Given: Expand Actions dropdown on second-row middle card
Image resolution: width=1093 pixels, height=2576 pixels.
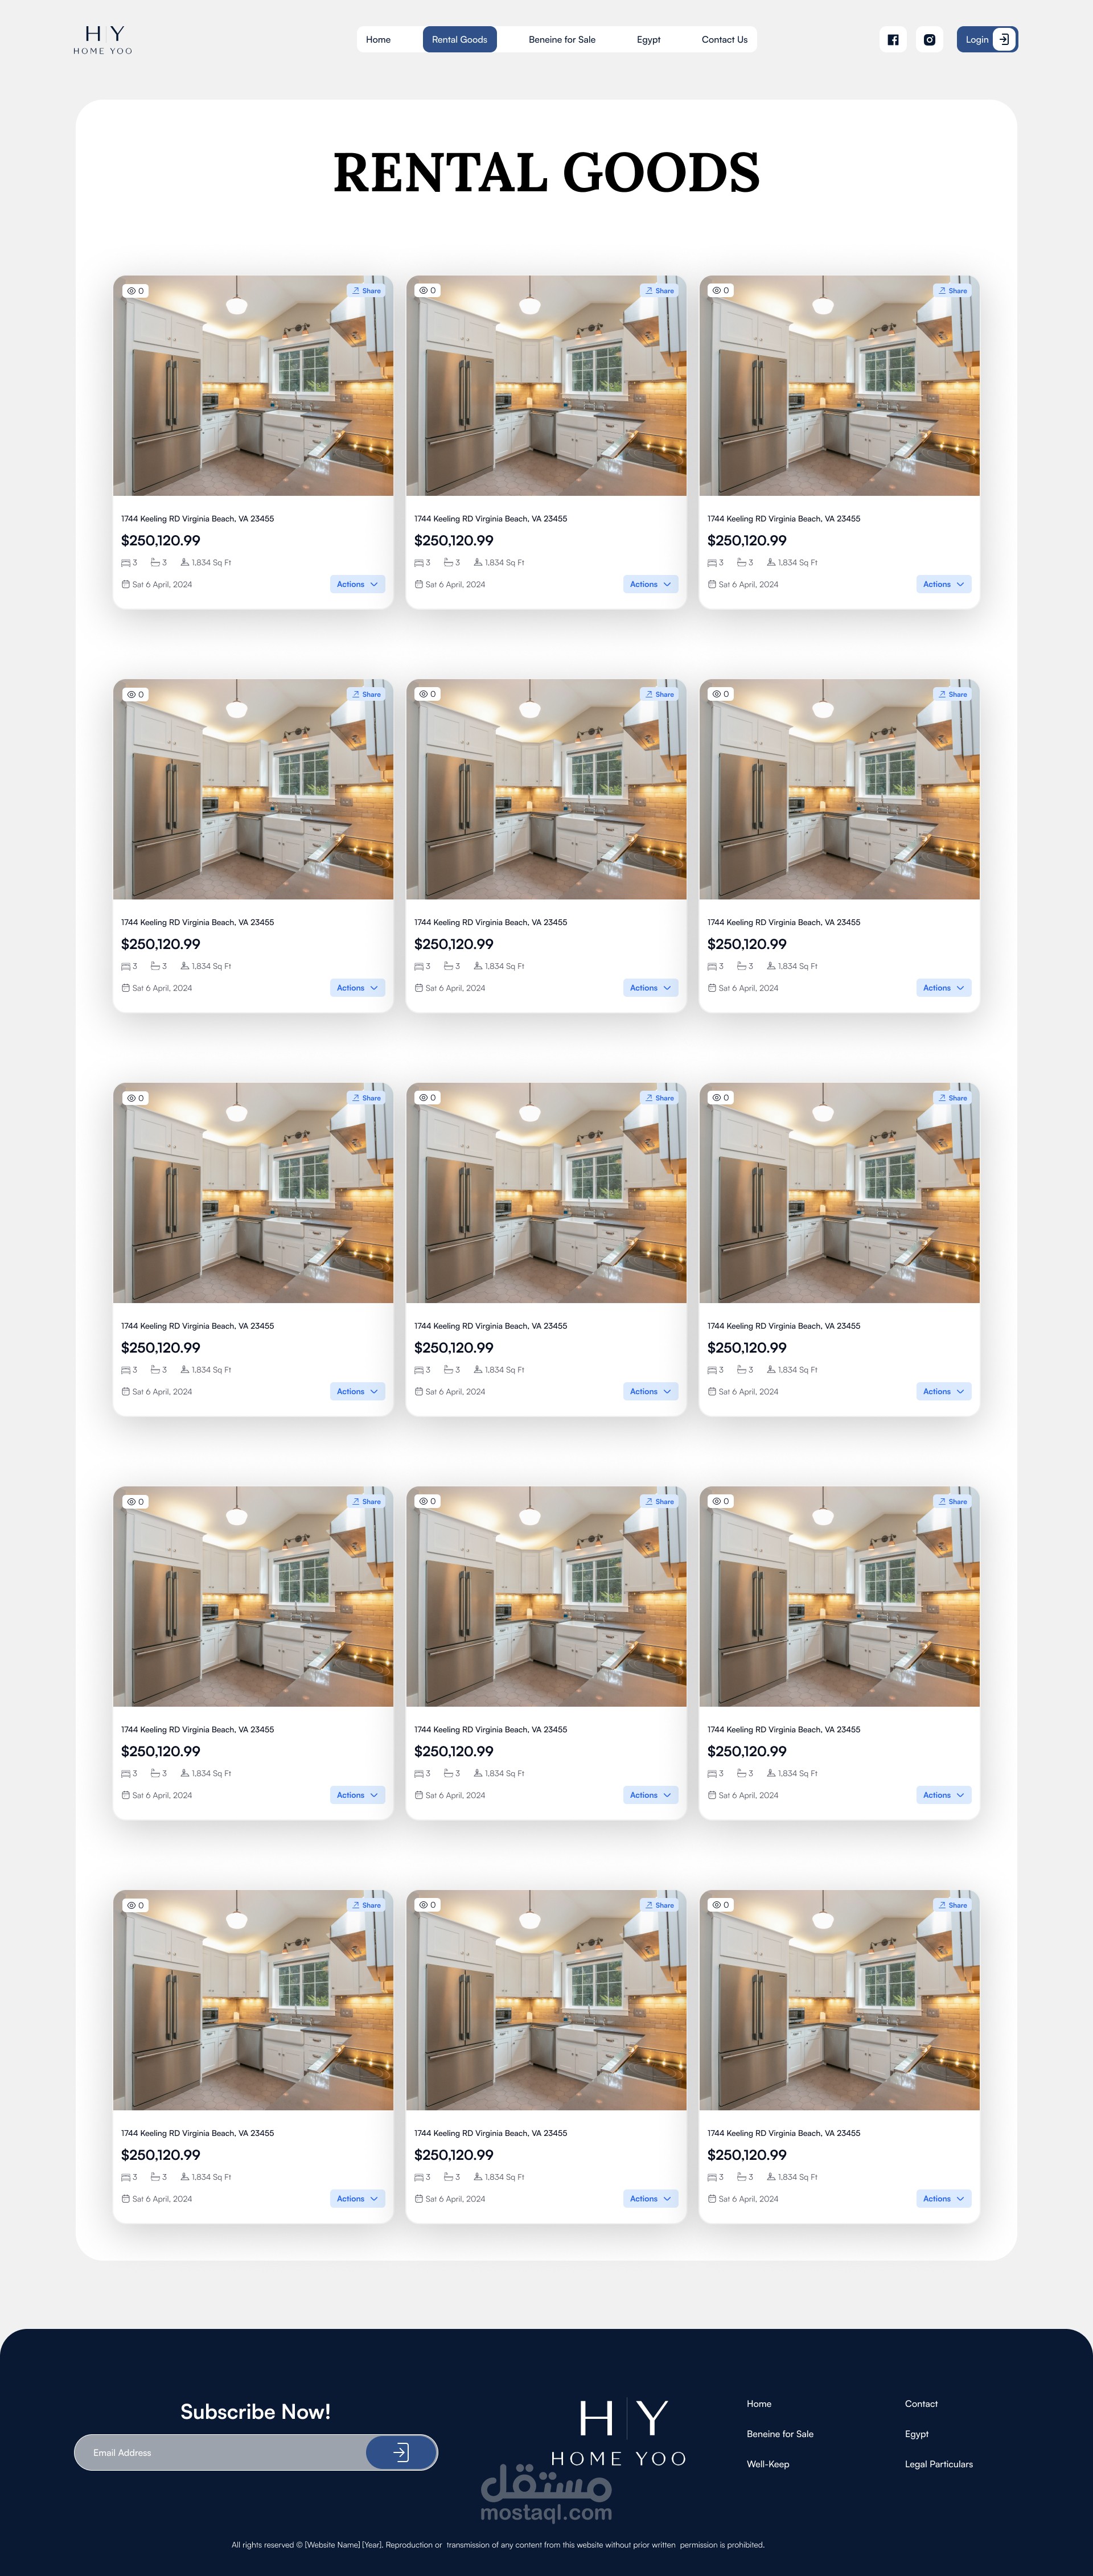Looking at the screenshot, I should 650,988.
